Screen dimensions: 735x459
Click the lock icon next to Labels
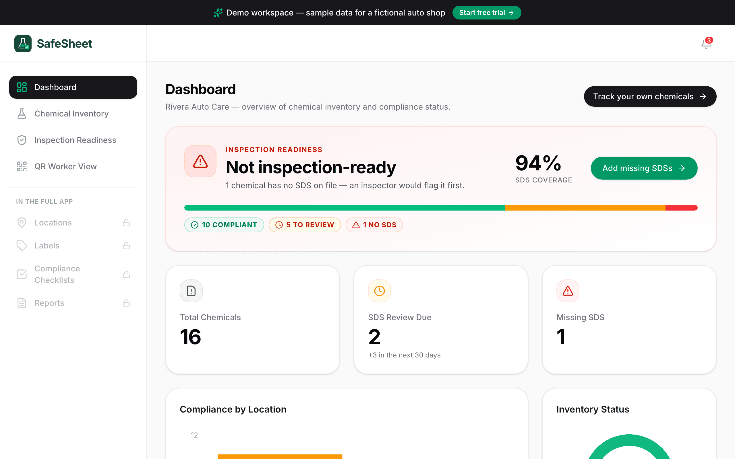(x=126, y=246)
